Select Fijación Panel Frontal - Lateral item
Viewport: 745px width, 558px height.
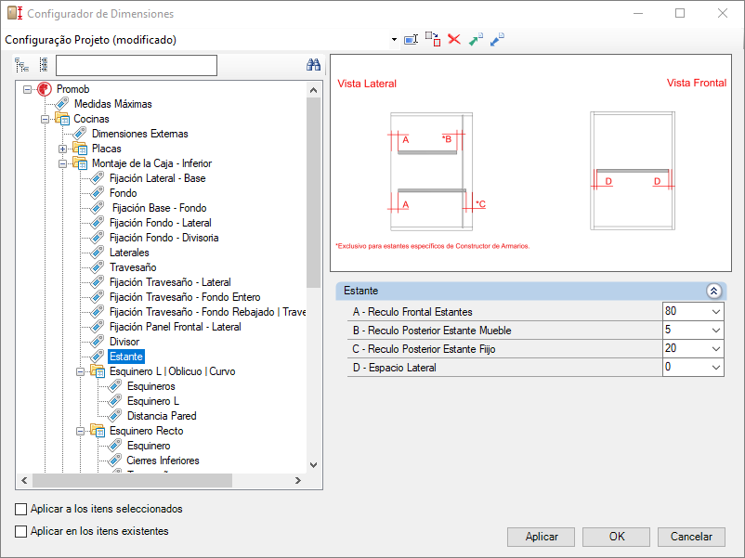click(175, 327)
